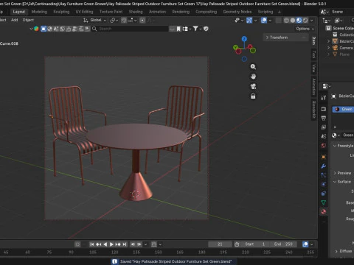The image size is (354, 265).
Task: Switch to the Shading workspace tab
Action: [136, 12]
